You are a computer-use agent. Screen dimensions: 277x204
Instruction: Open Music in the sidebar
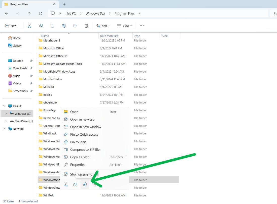point(14,76)
